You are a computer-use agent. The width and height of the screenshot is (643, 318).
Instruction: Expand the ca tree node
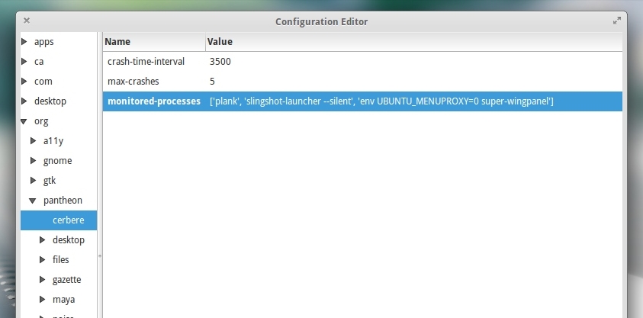pyautogui.click(x=24, y=61)
